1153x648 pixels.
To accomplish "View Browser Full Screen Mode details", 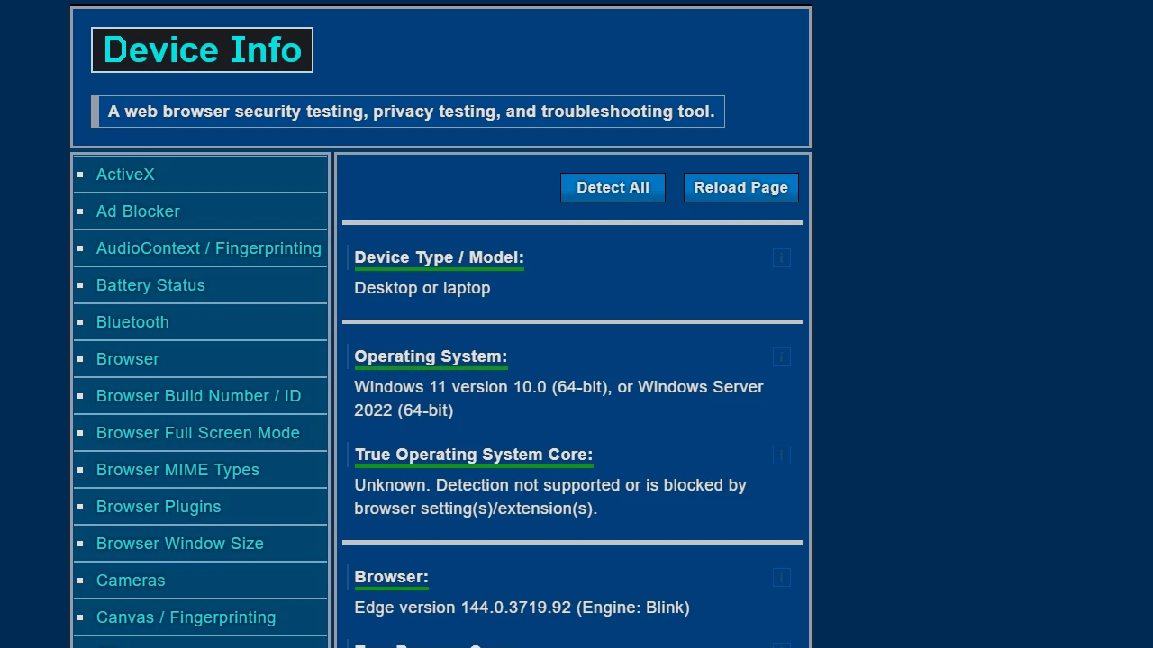I will [198, 433].
